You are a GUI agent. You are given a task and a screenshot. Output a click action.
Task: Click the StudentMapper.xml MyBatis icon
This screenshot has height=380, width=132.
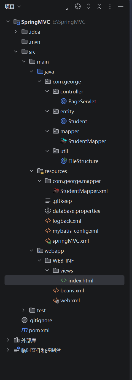tap(56, 191)
